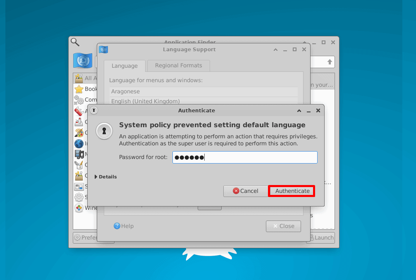
Task: Open Help in Language Support
Action: point(124,226)
